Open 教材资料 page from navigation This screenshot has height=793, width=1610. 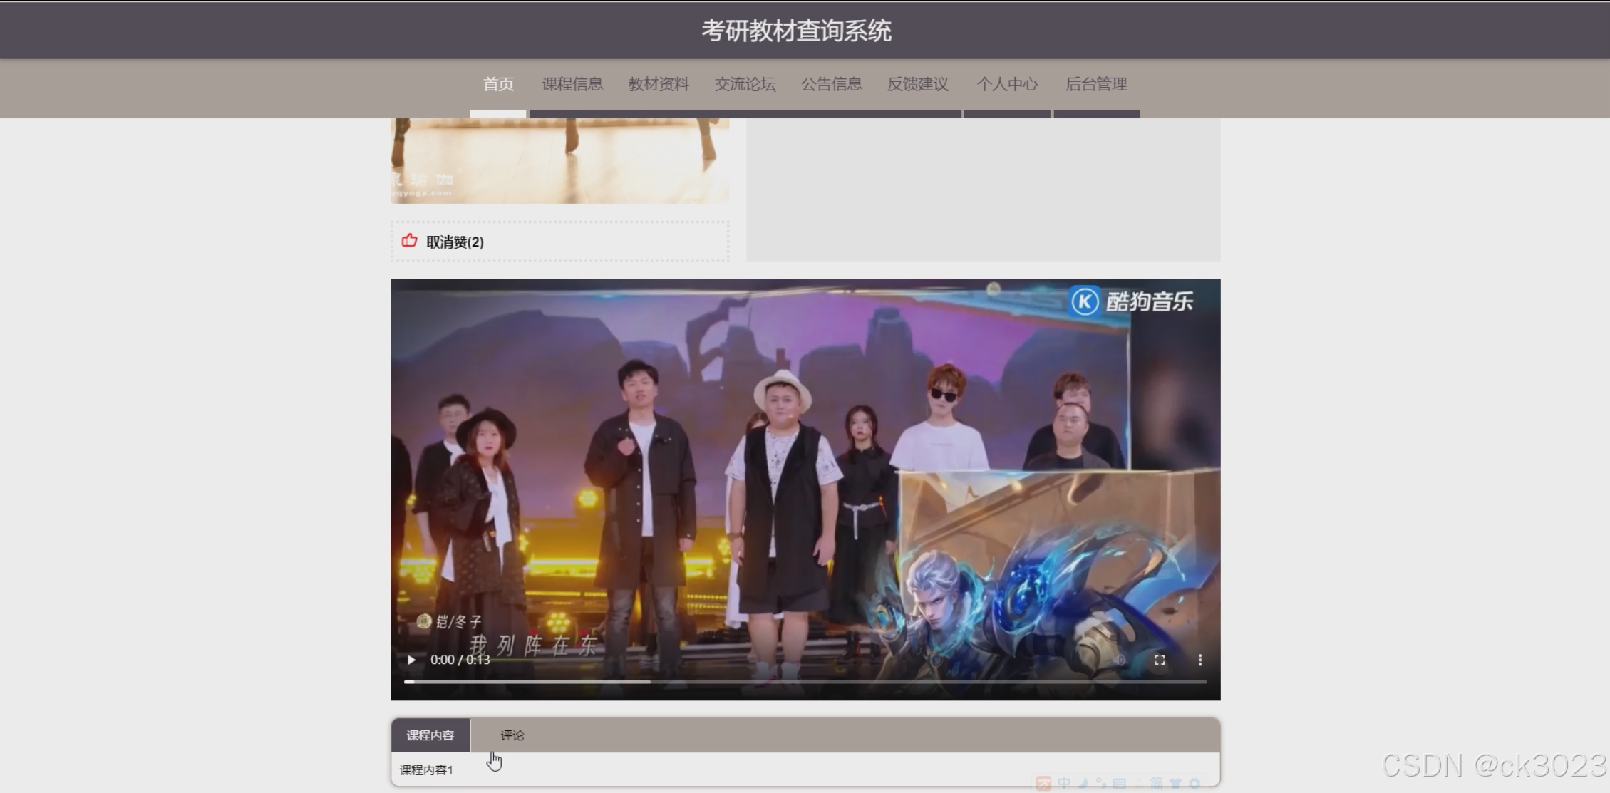[x=659, y=84]
